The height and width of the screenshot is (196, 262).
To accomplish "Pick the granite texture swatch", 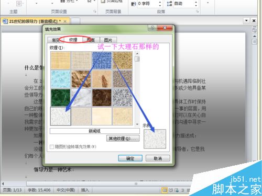I will pyautogui.click(x=123, y=98).
